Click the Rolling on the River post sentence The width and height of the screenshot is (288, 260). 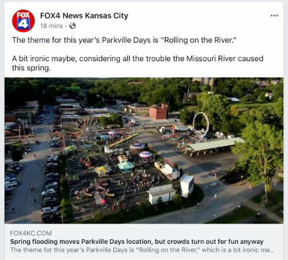(x=124, y=40)
